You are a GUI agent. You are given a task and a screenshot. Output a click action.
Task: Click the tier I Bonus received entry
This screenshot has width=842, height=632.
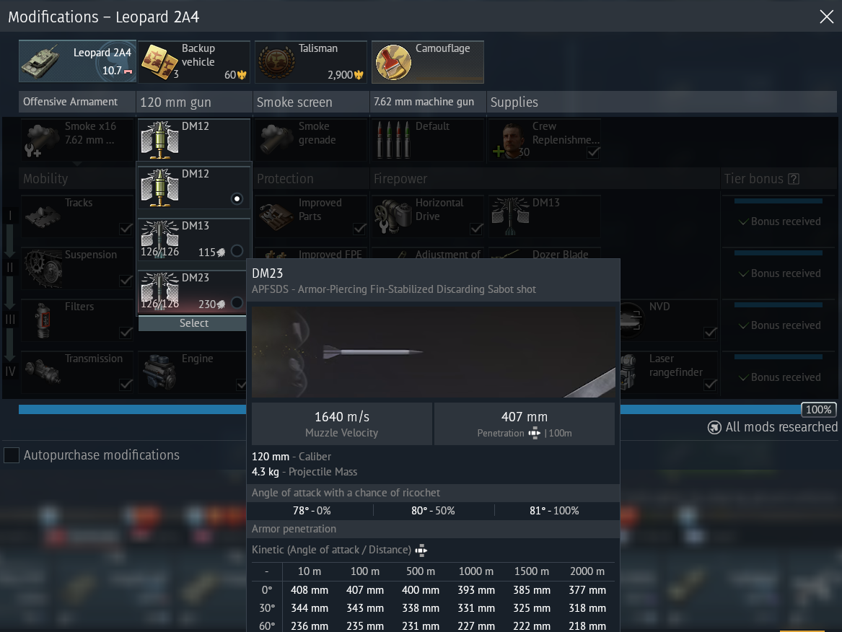779,221
